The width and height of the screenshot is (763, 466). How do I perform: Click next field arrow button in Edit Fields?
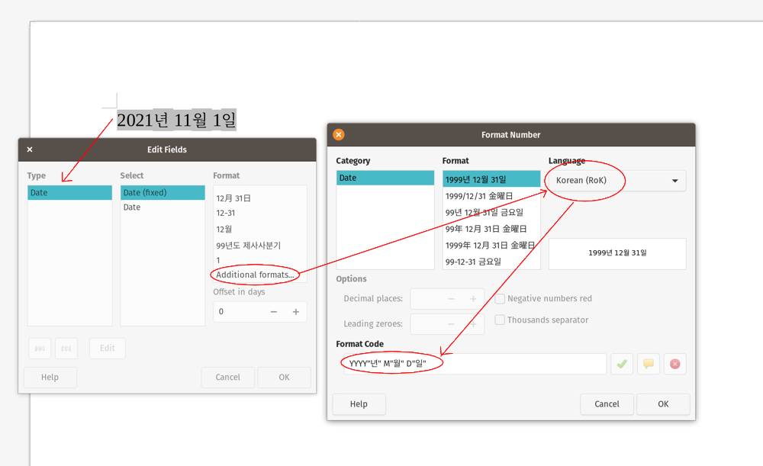(66, 349)
